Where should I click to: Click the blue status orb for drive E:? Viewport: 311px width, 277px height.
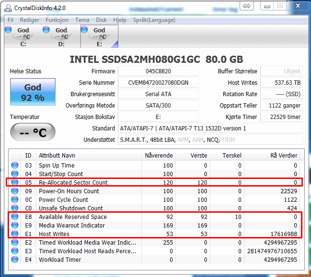84,30
